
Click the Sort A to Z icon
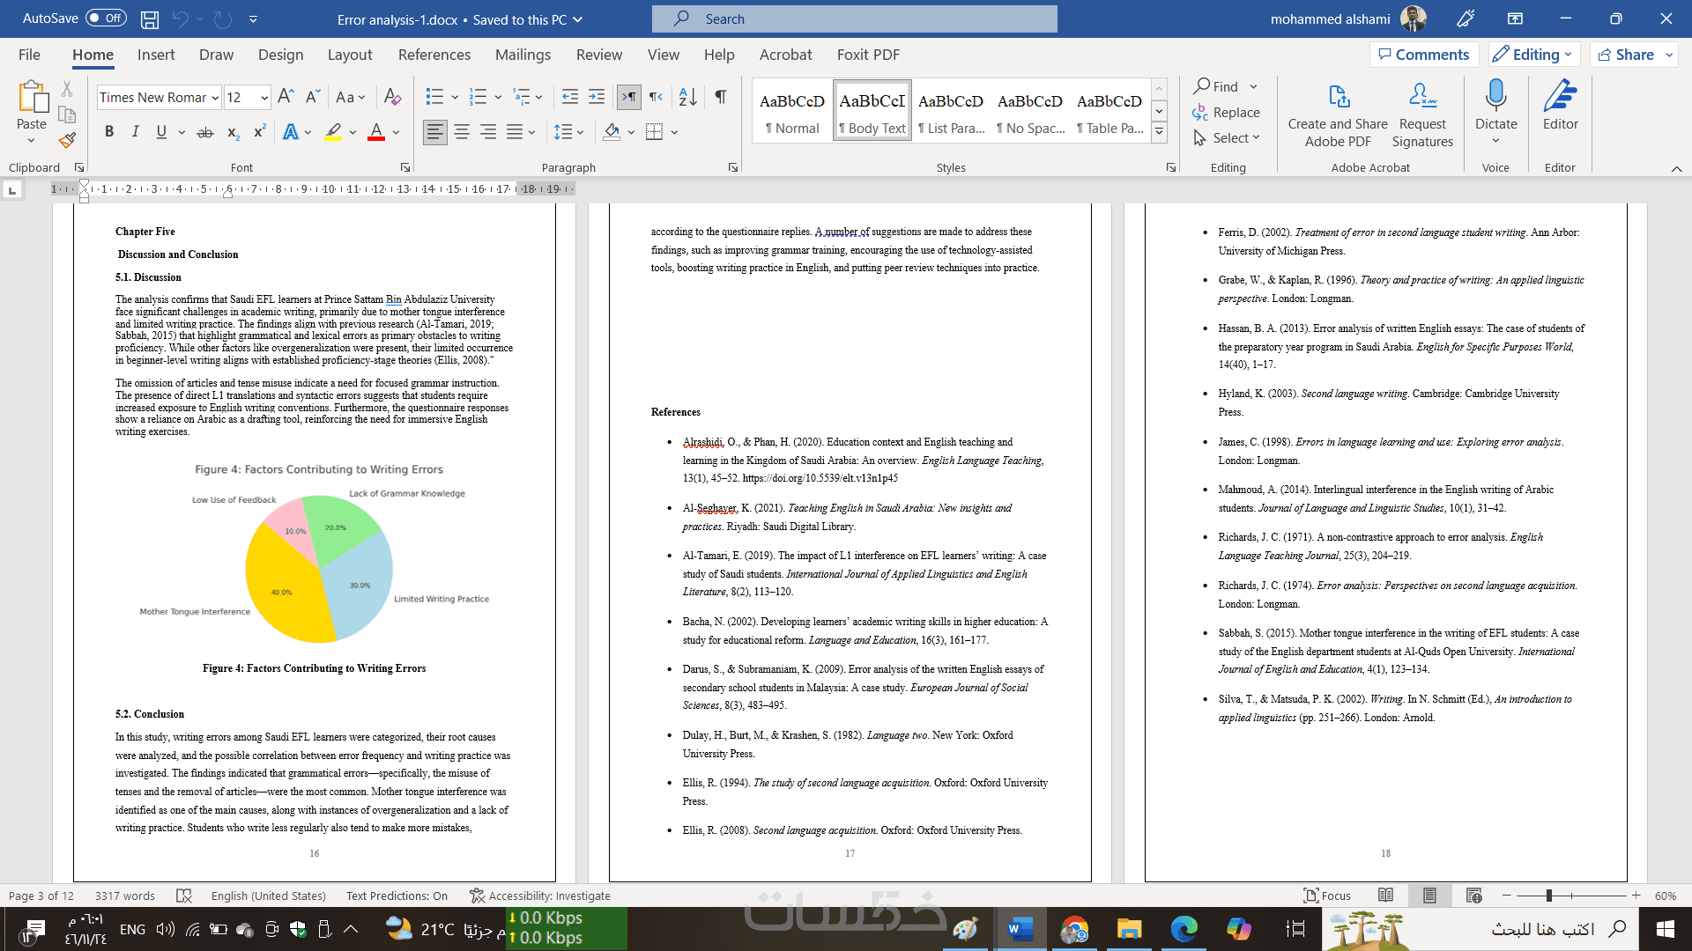[x=687, y=97]
